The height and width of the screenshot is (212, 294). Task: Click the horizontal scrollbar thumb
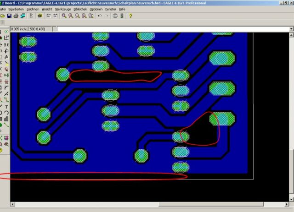211,204
